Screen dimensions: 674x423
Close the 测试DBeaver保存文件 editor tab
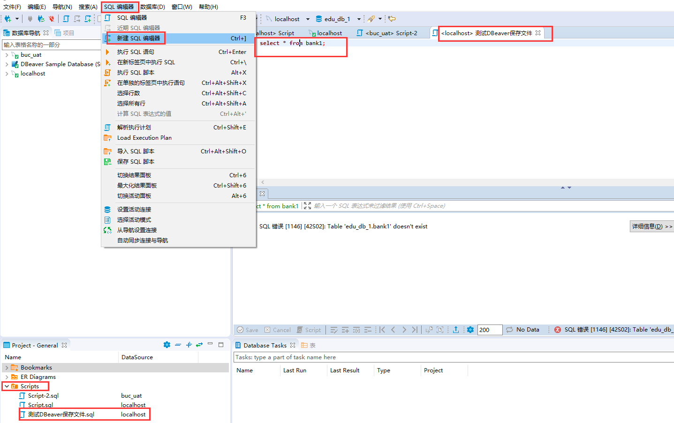(538, 33)
